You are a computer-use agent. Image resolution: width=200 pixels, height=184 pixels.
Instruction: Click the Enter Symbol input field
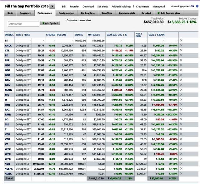[x=23, y=24]
